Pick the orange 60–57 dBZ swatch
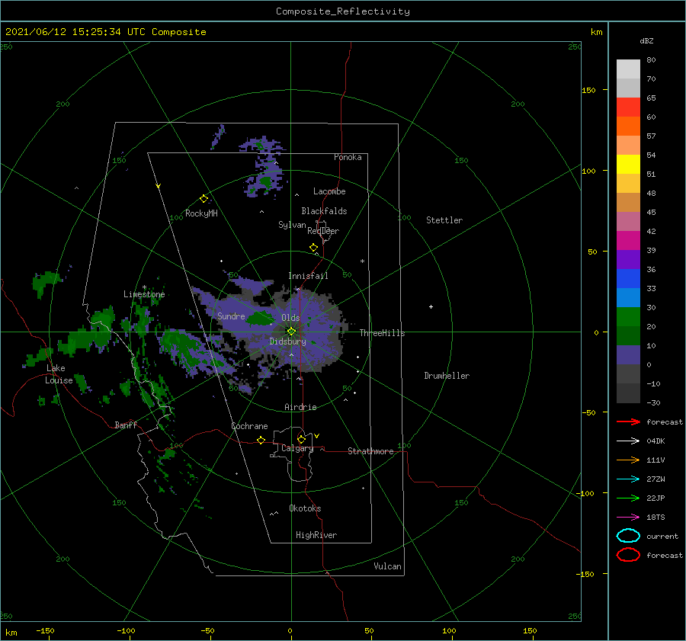Screen dimensions: 686x641 628,126
